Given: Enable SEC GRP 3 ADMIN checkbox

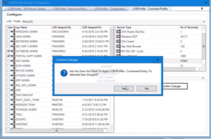Looking at the screenshot, I should click(x=8, y=46).
